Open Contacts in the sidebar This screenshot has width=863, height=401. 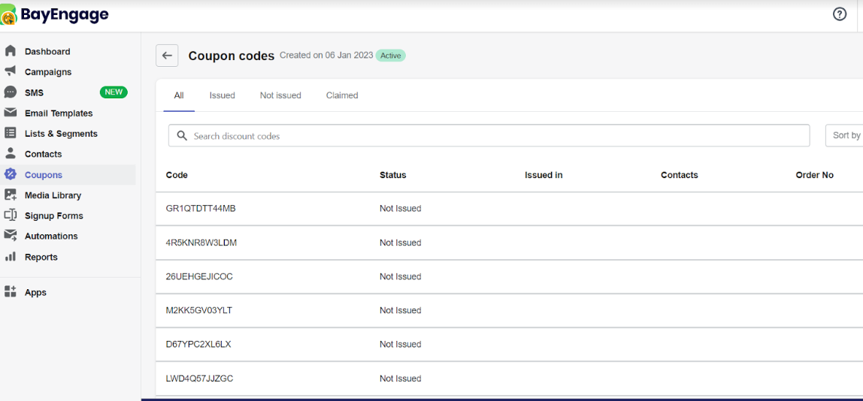click(x=43, y=154)
